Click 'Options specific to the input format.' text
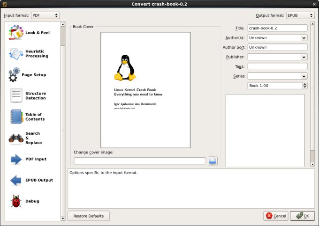 tap(104, 173)
